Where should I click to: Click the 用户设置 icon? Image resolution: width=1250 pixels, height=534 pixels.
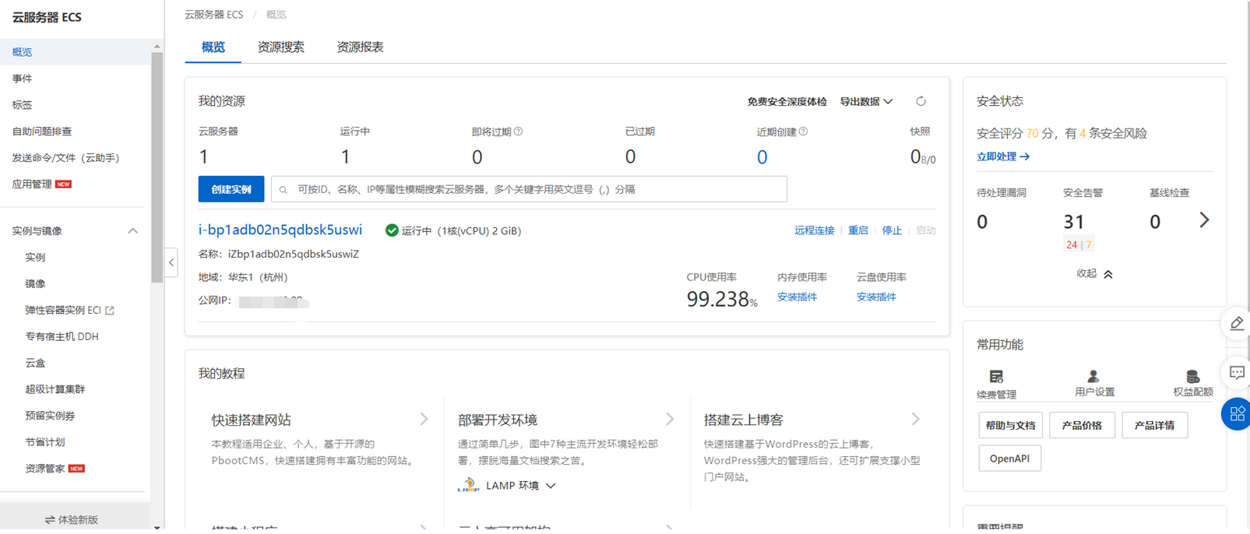pyautogui.click(x=1093, y=376)
